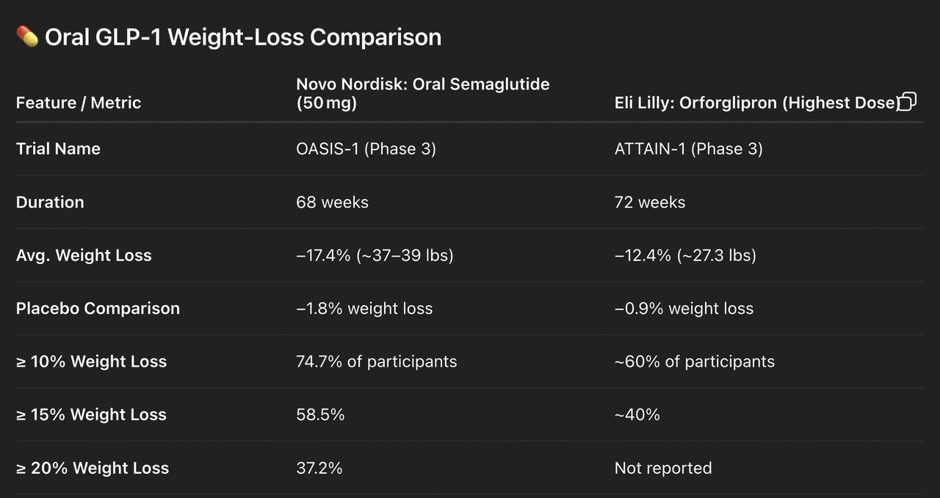Click the ~60% of participants cell
This screenshot has height=498, width=940.
695,362
